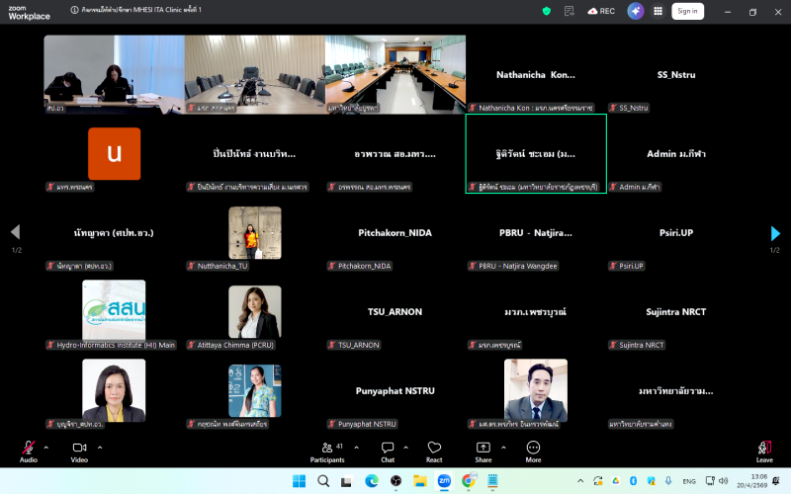Go to next page of participants
This screenshot has height=494, width=791.
(775, 233)
